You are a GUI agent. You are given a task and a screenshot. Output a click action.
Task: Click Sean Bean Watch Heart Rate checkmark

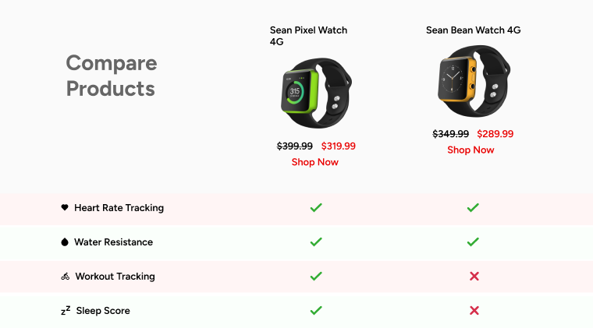(473, 208)
